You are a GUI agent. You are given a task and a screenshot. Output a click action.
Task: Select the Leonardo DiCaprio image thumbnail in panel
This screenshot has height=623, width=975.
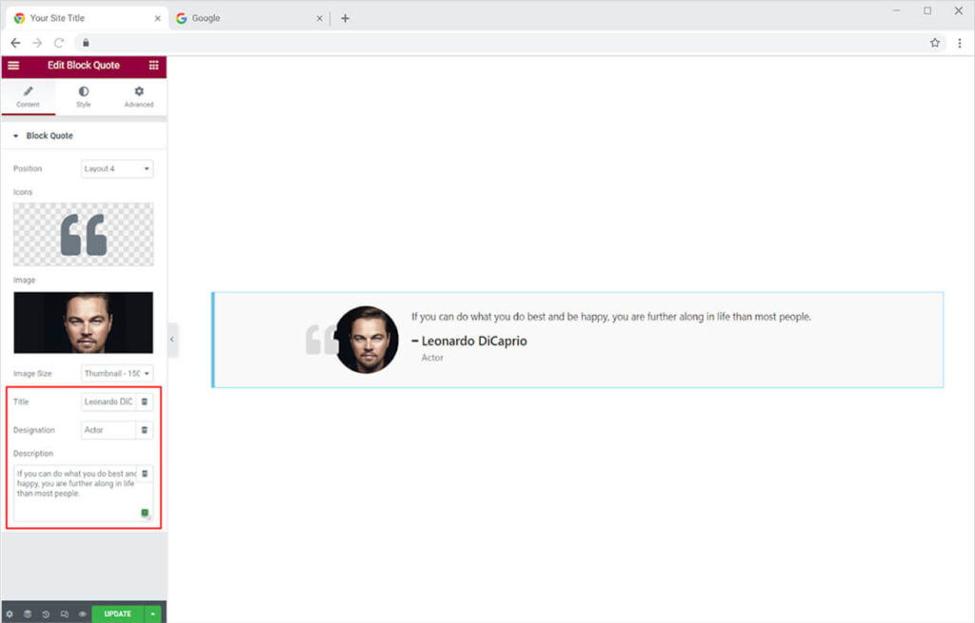pyautogui.click(x=83, y=322)
